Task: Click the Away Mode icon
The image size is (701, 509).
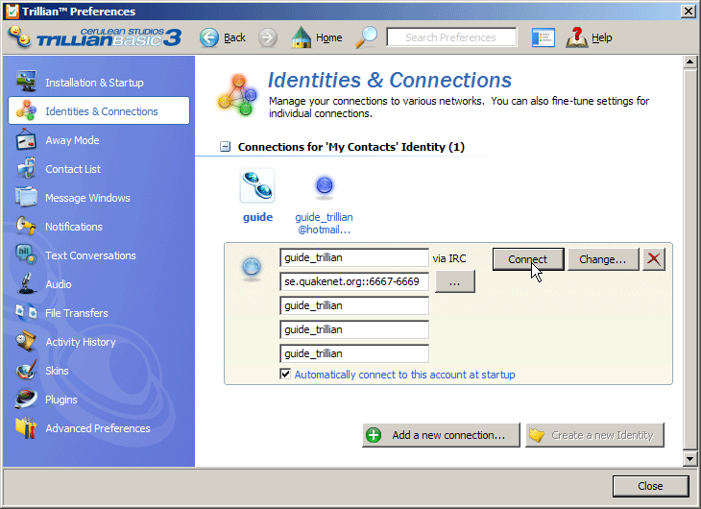Action: 26,139
